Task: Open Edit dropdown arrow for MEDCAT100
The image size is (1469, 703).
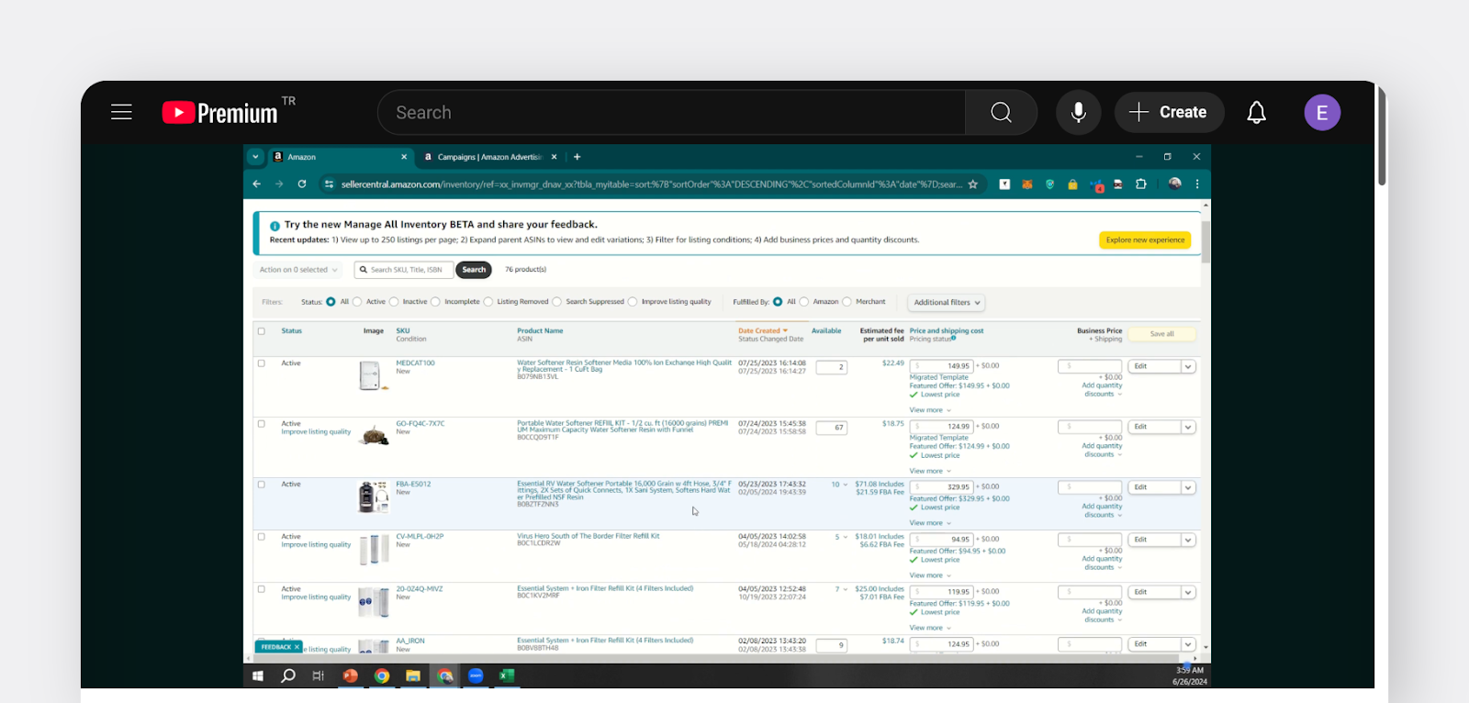Action: click(1188, 366)
